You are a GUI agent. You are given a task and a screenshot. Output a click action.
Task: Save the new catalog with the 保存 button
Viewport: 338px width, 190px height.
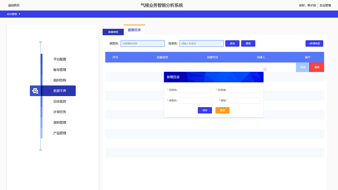[205, 110]
